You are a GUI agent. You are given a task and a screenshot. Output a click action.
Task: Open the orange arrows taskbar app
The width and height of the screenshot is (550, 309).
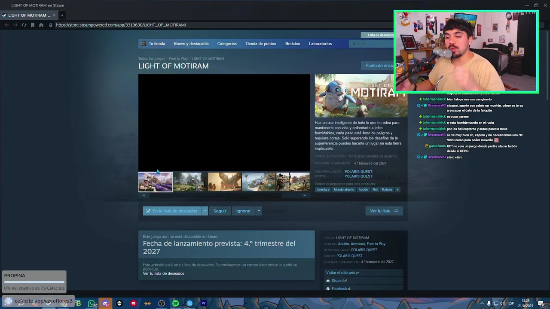click(x=147, y=303)
